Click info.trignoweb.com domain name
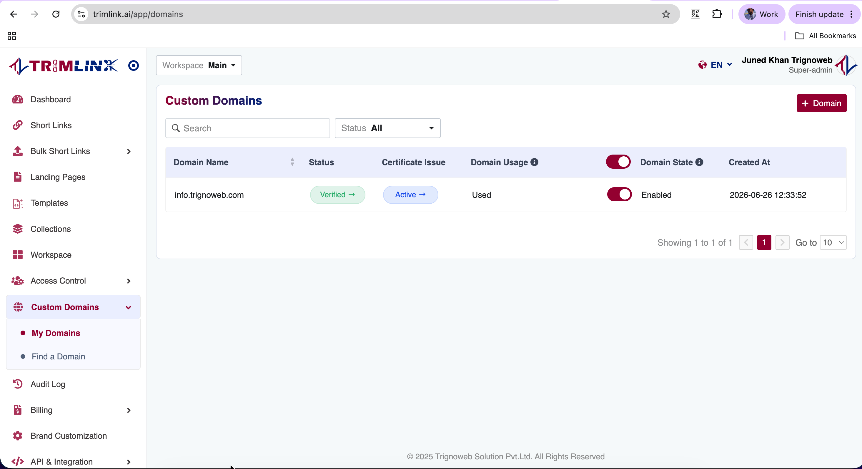The height and width of the screenshot is (469, 862). (x=209, y=195)
